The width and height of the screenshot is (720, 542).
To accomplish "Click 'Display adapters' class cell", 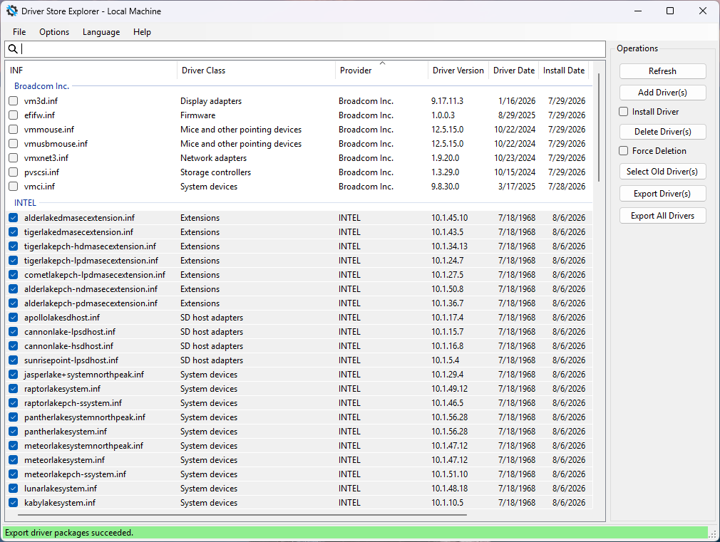I will pos(211,101).
